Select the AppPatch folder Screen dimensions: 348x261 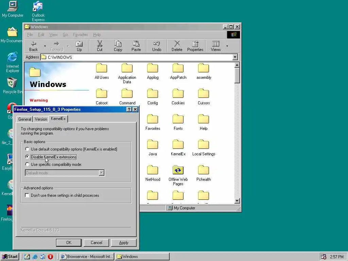(178, 71)
